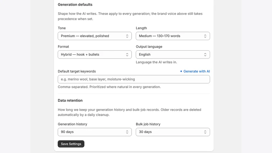The height and width of the screenshot is (153, 272).
Task: Click the 'Language the AI writes in.' helper text
Action: 156,62
